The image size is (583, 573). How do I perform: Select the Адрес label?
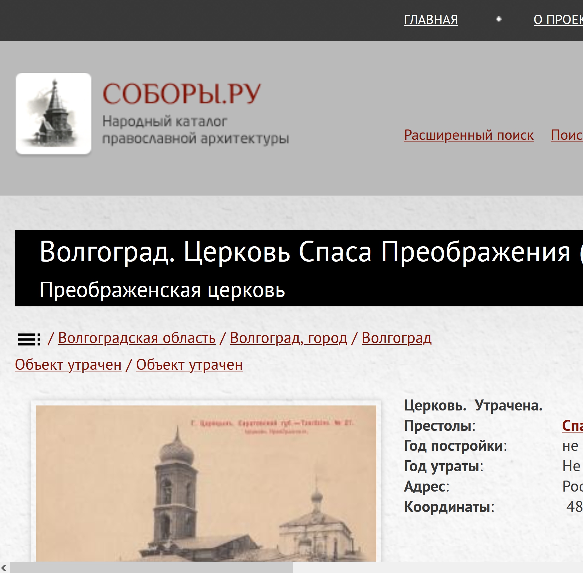pos(427,487)
